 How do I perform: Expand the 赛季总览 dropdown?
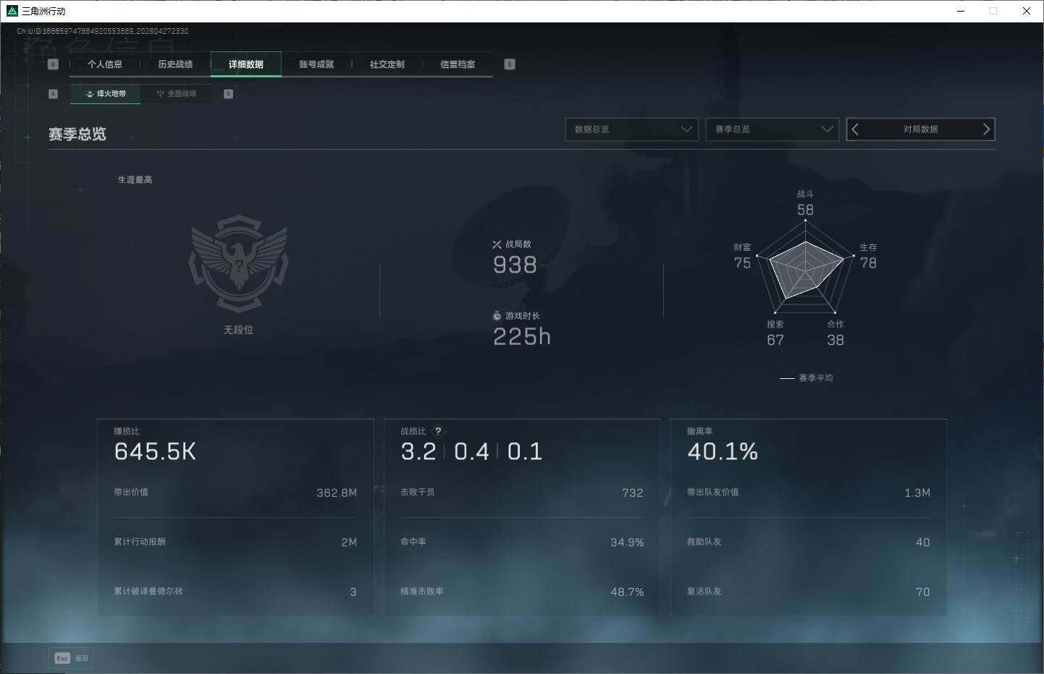[x=773, y=129]
